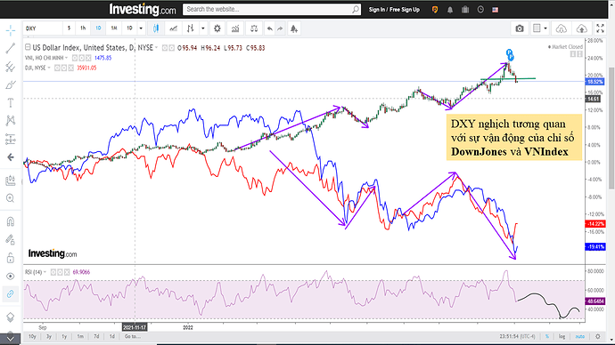Select the text annotation tool
The height and width of the screenshot is (345, 615).
pos(11,103)
